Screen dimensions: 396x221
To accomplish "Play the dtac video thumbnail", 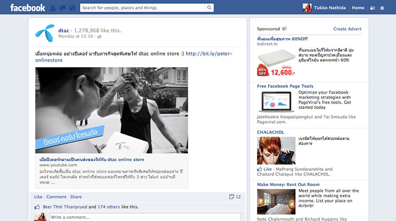I will (x=111, y=111).
